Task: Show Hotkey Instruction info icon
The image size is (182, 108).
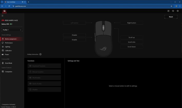Action: (40, 54)
